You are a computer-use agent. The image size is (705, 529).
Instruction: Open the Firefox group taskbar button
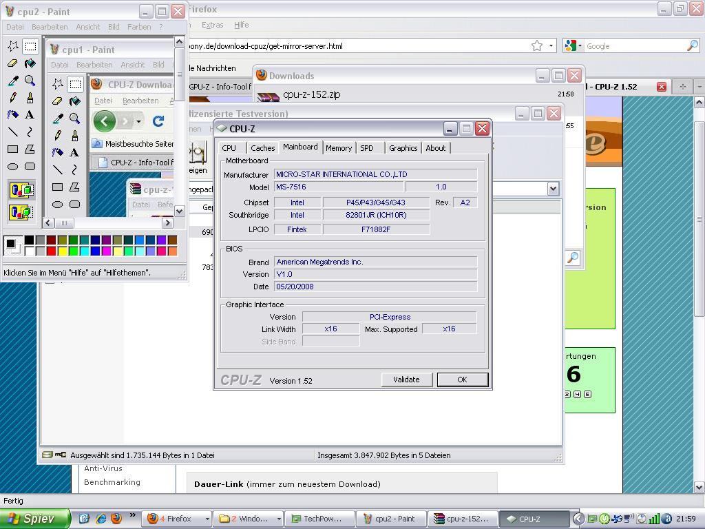(x=177, y=519)
